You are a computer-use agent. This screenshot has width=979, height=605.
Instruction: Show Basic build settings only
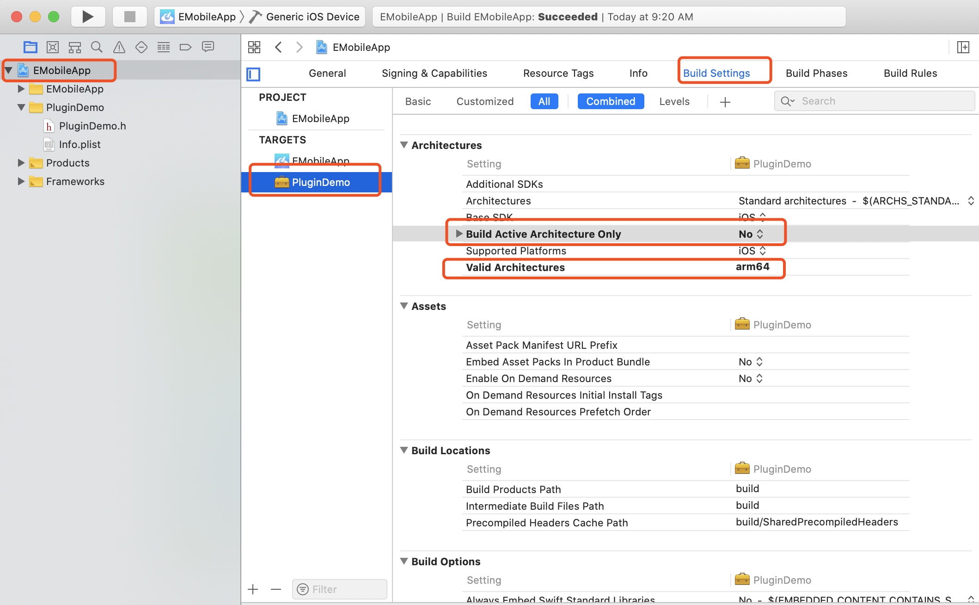click(418, 101)
